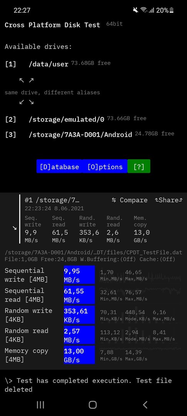Tap the Android back arrow icon
The image size is (187, 416).
click(145, 404)
